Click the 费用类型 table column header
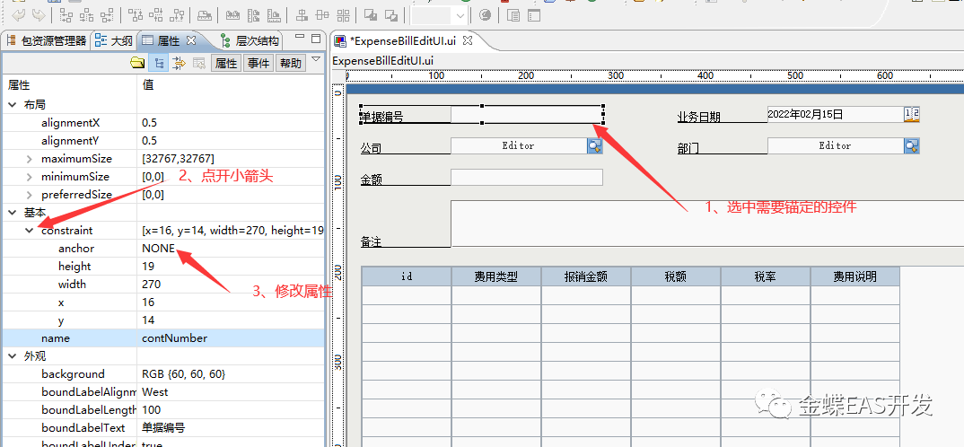 [496, 276]
